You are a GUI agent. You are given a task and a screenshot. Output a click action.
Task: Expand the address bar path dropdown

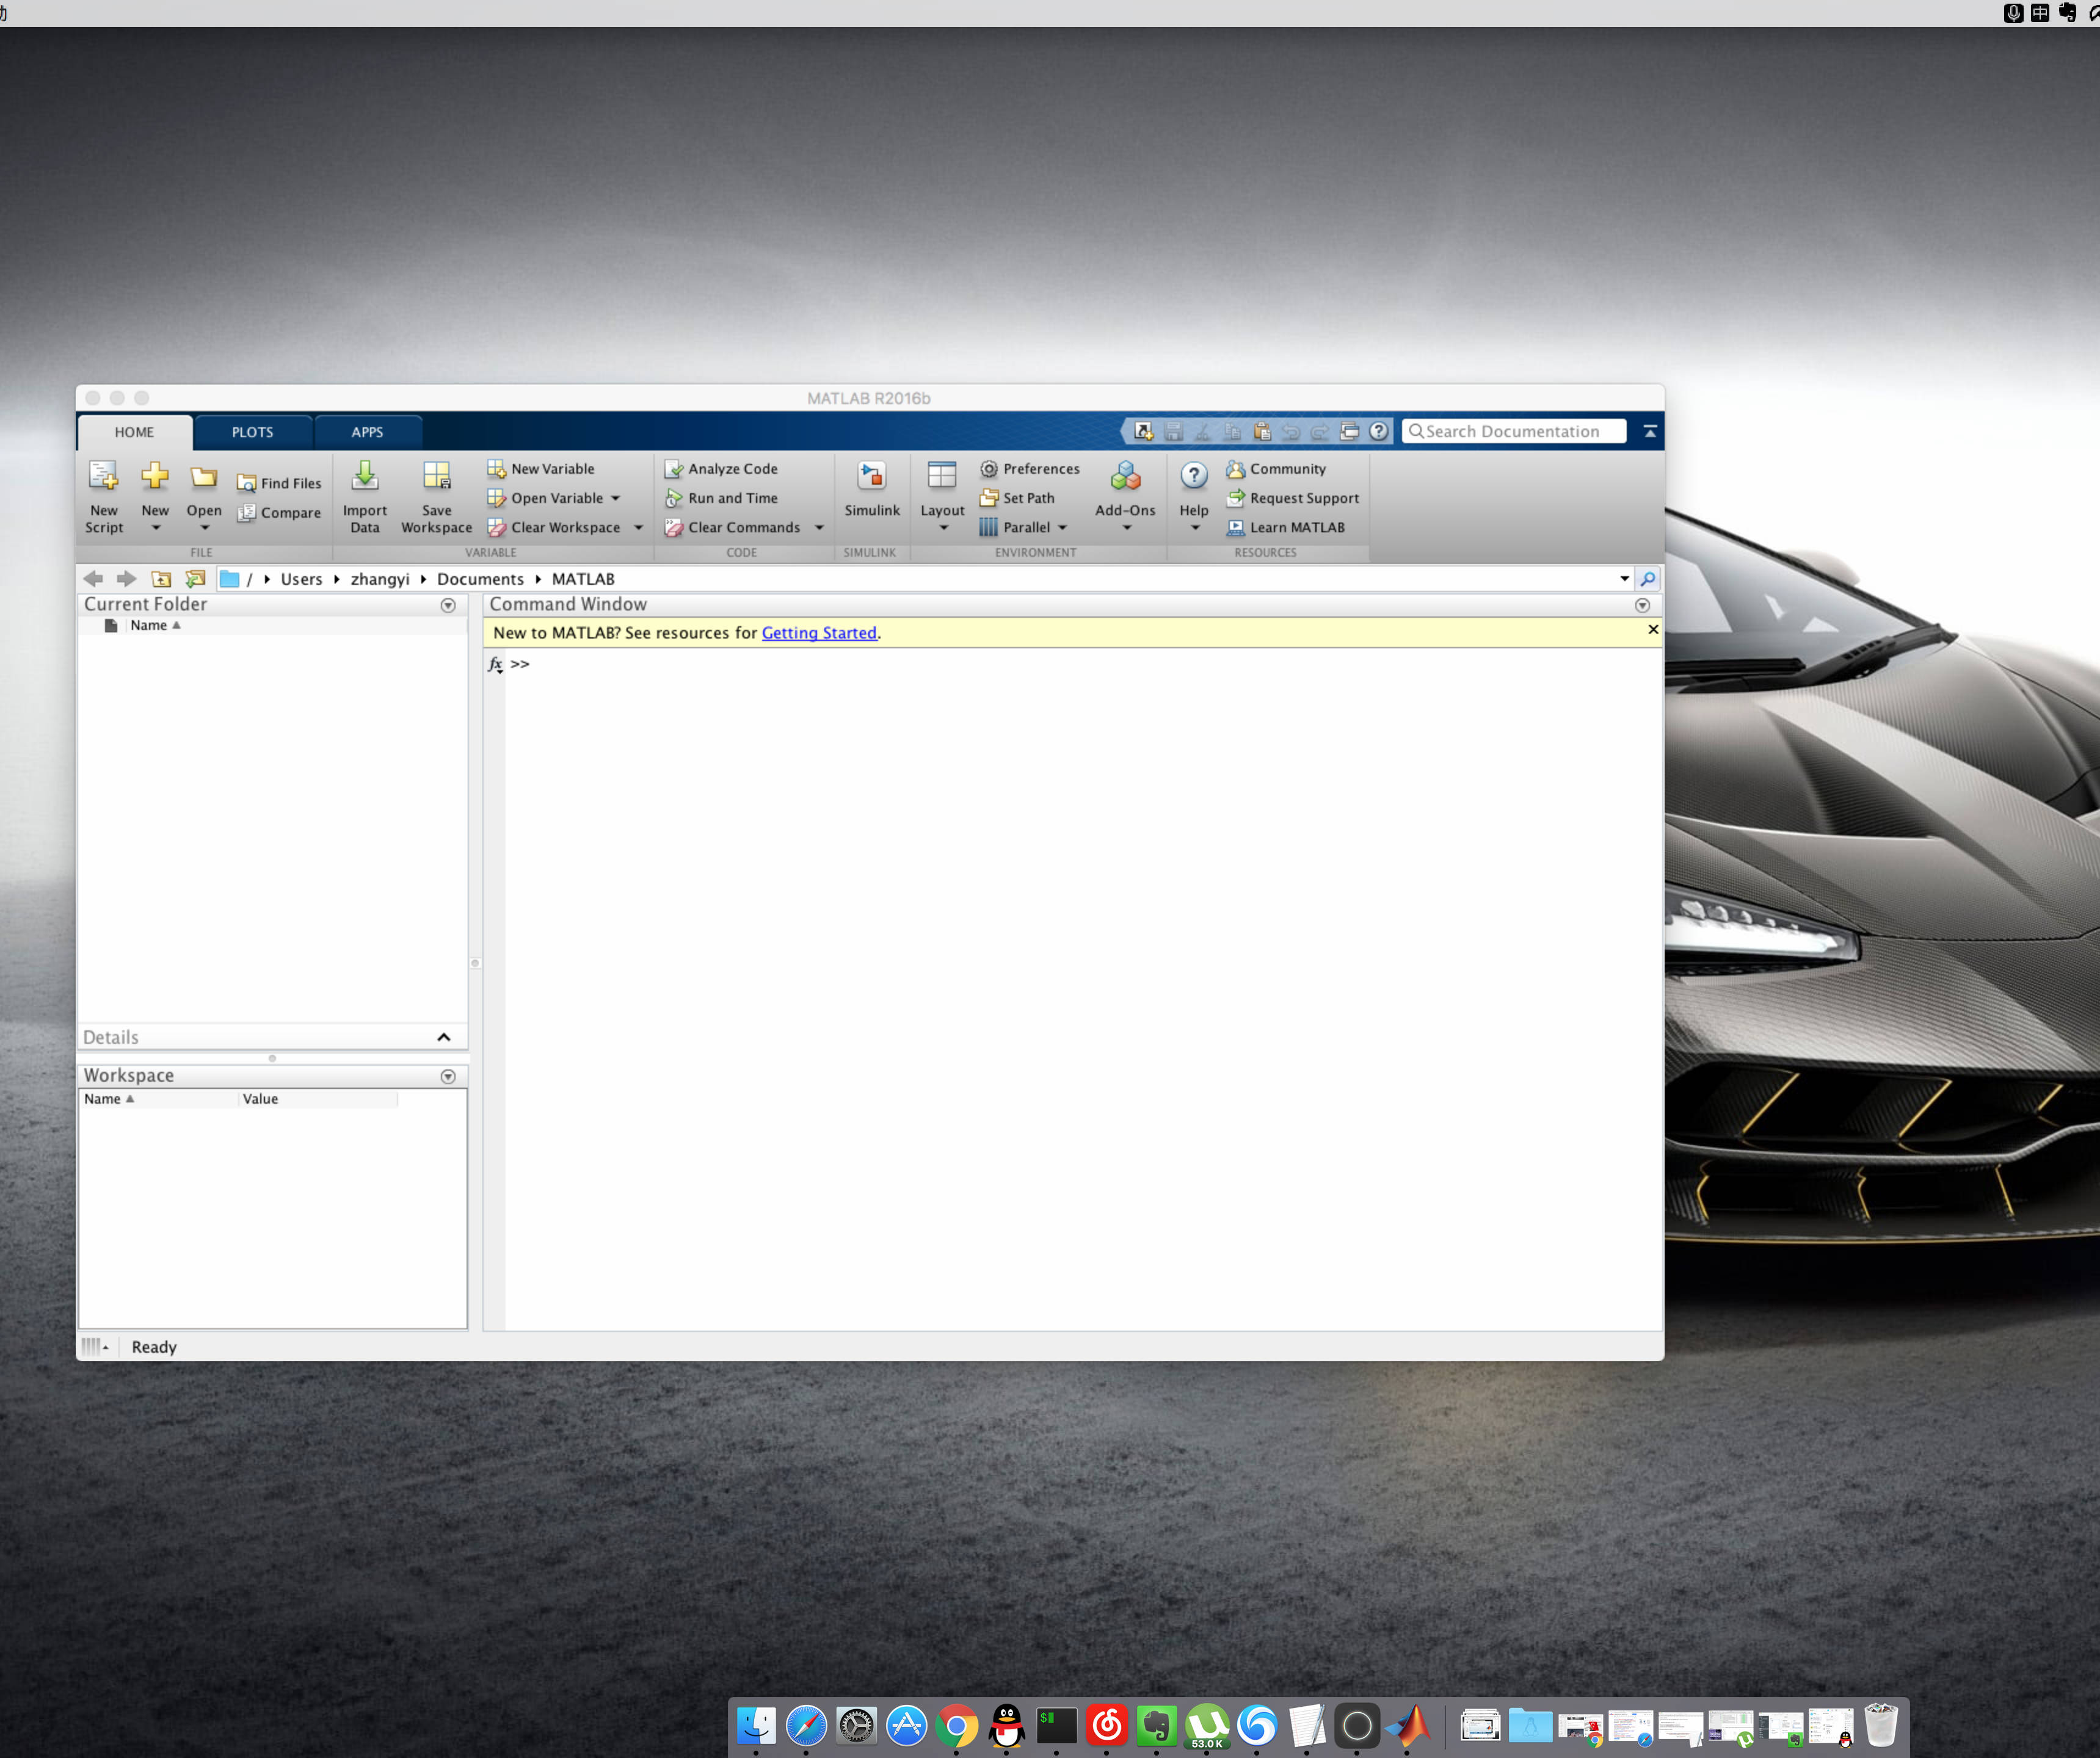pyautogui.click(x=1624, y=579)
